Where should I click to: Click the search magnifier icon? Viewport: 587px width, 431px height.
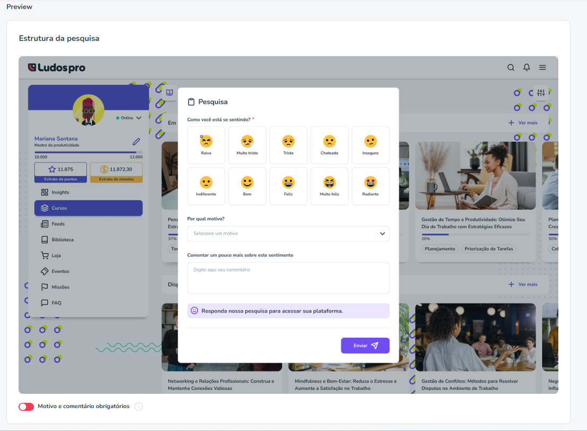click(x=511, y=67)
